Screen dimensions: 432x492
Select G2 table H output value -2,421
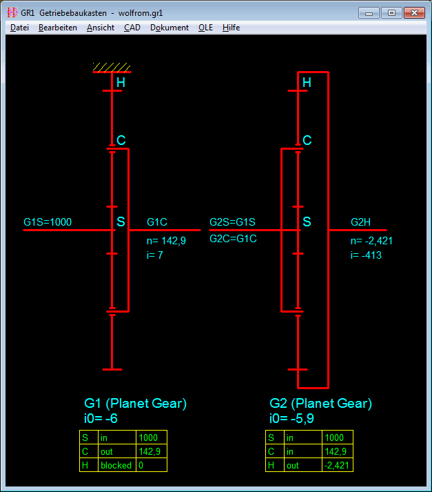pos(336,465)
